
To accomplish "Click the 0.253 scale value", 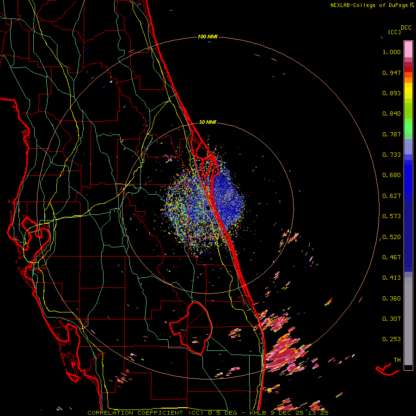I will pos(392,339).
